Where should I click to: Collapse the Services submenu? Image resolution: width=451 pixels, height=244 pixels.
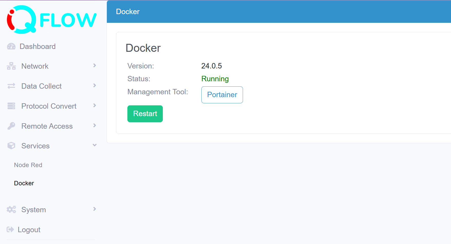pos(95,145)
